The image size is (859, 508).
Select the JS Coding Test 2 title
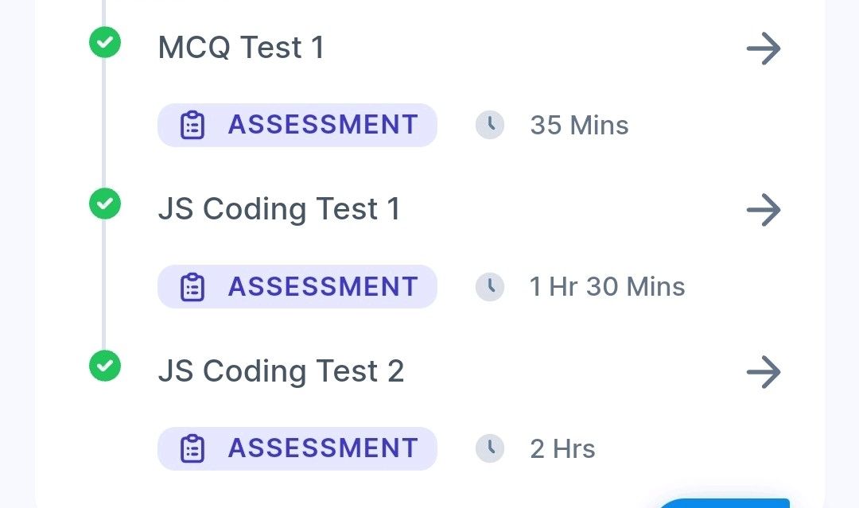(281, 371)
